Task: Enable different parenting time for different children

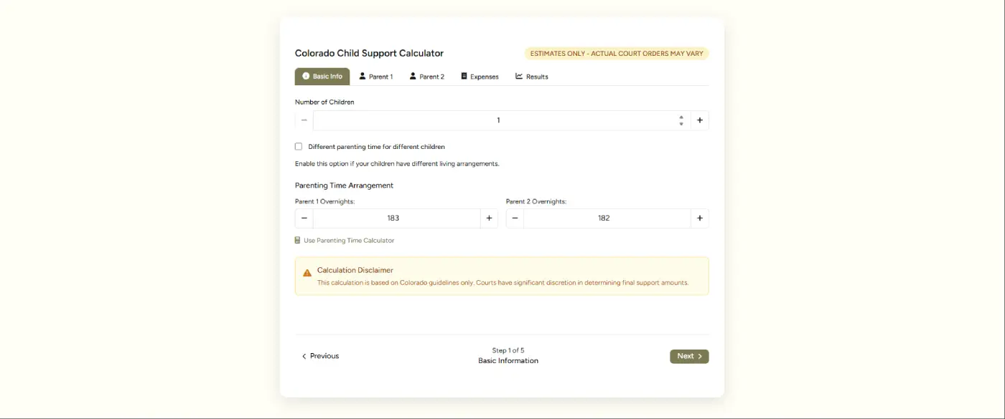Action: coord(299,146)
